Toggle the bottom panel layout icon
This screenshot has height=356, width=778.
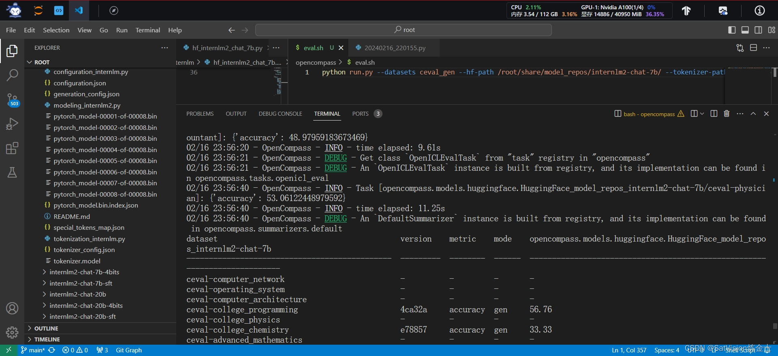pyautogui.click(x=745, y=30)
